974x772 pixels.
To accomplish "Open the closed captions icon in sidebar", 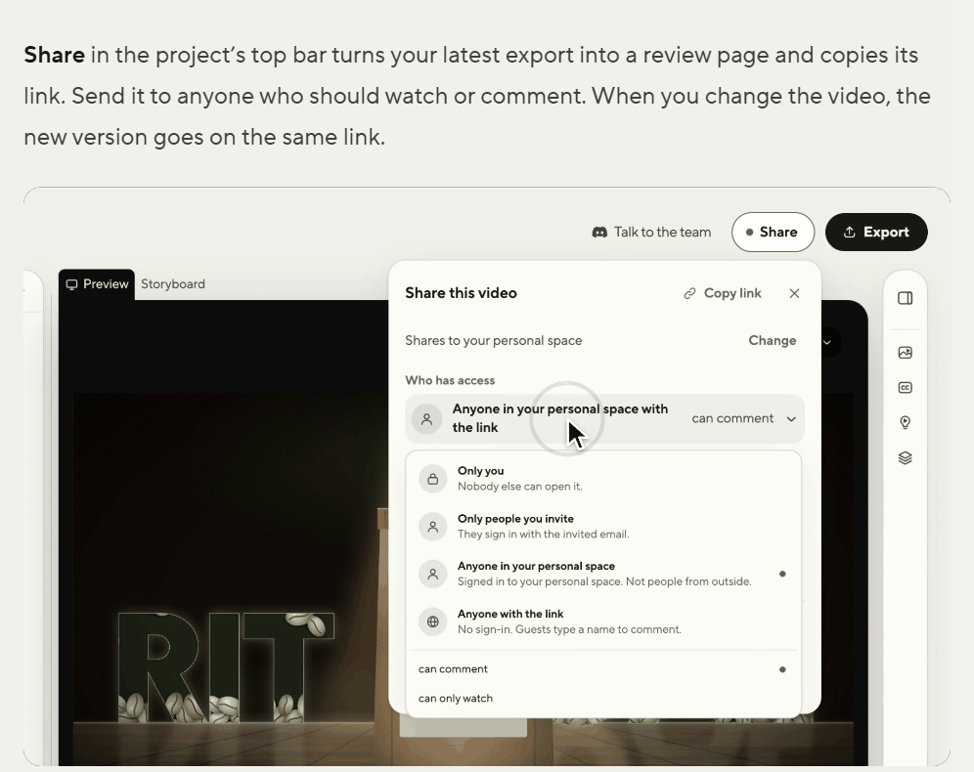I will [905, 388].
